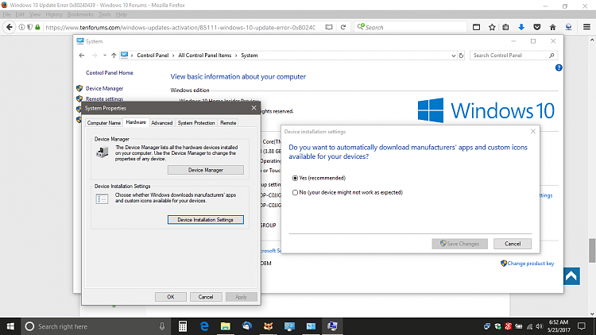Open Action Center notifications icon

click(581, 326)
